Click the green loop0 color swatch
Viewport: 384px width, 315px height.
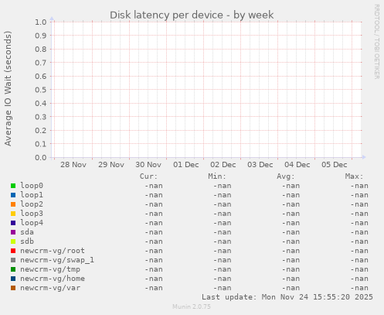tap(13, 186)
